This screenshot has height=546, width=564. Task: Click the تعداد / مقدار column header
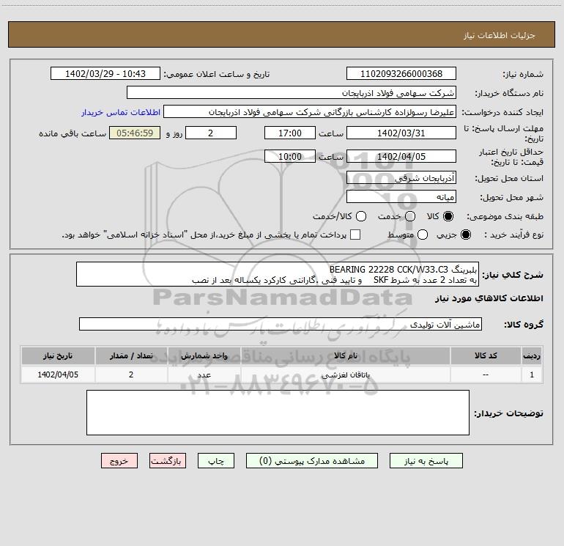click(131, 355)
